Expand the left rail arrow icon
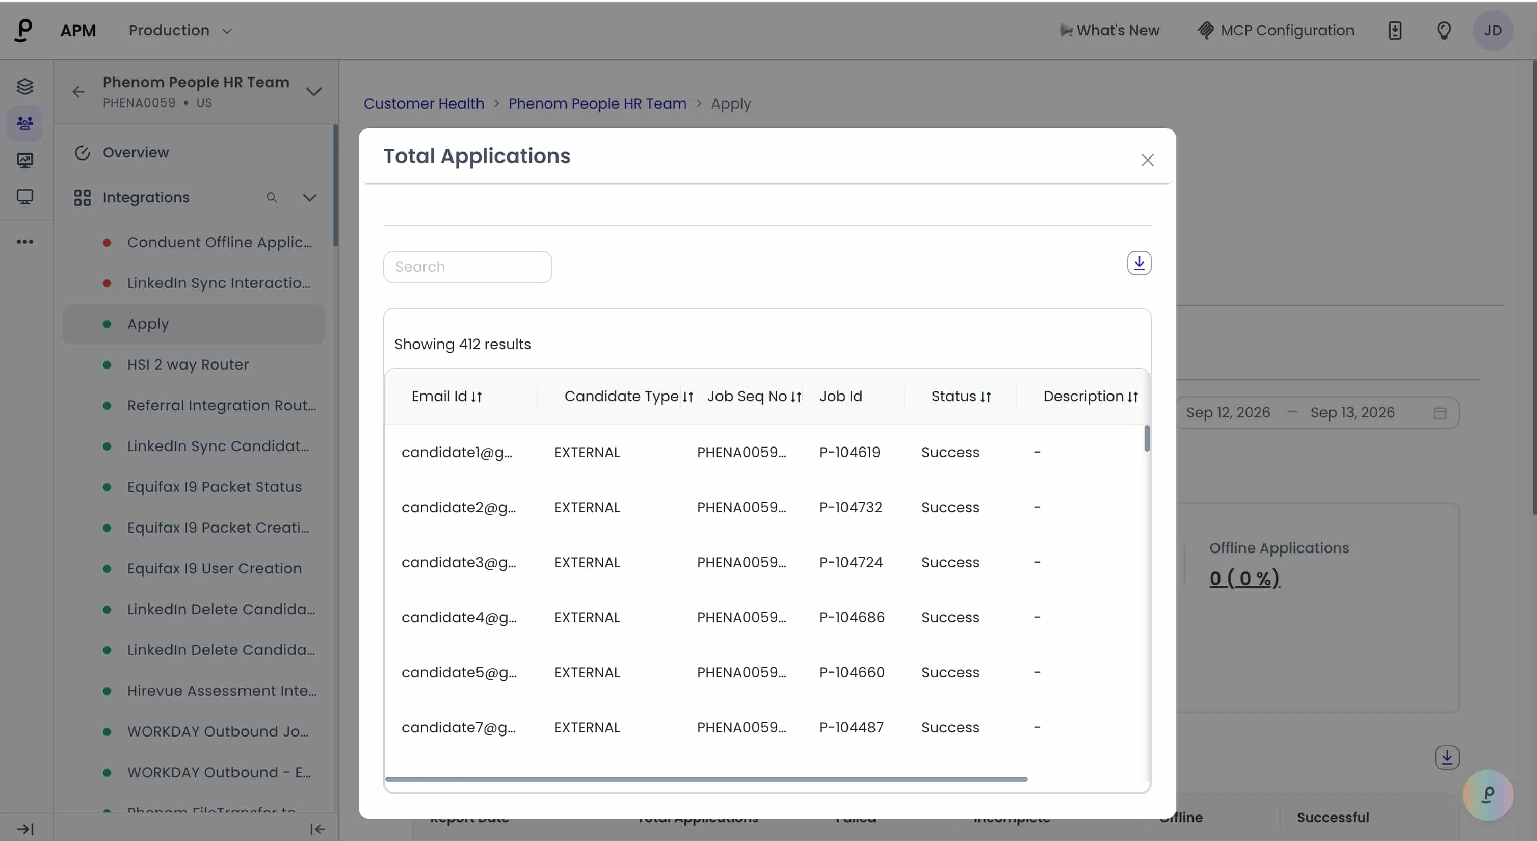The image size is (1537, 841). point(24,828)
